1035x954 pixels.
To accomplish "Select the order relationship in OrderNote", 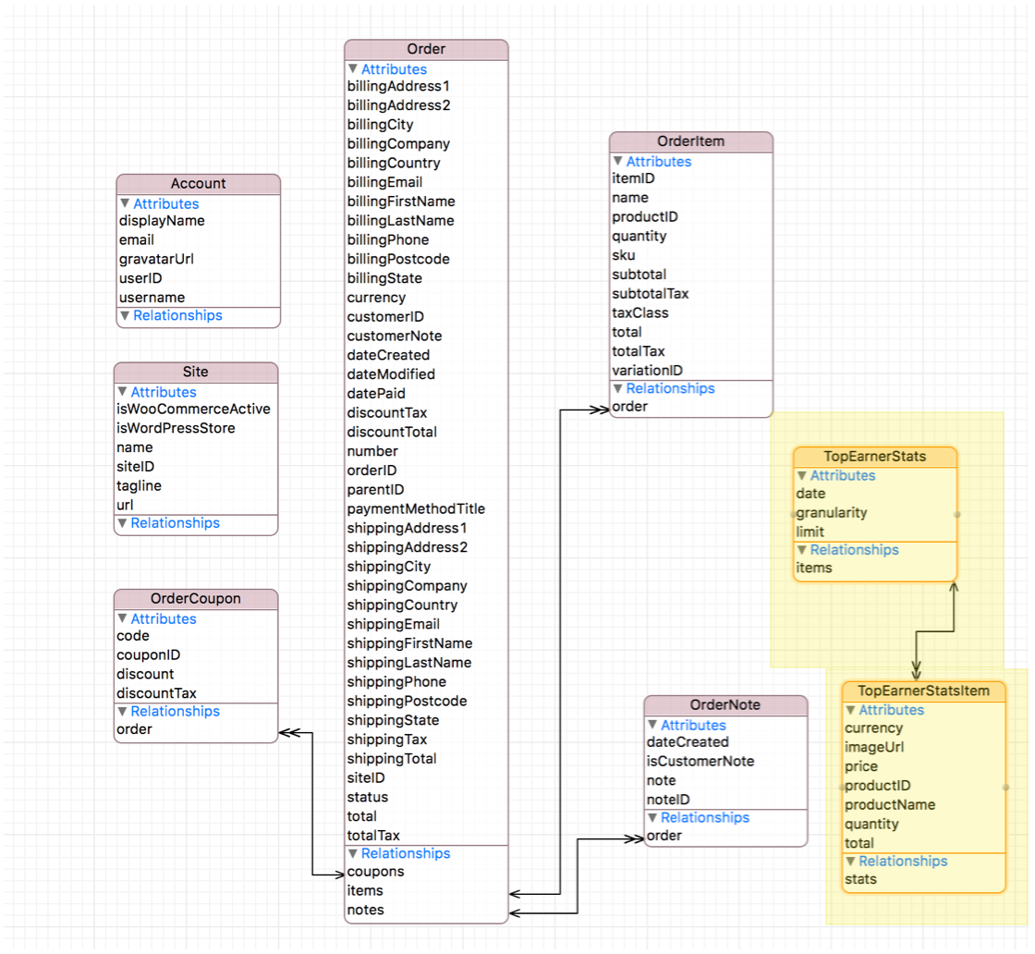I will 664,836.
